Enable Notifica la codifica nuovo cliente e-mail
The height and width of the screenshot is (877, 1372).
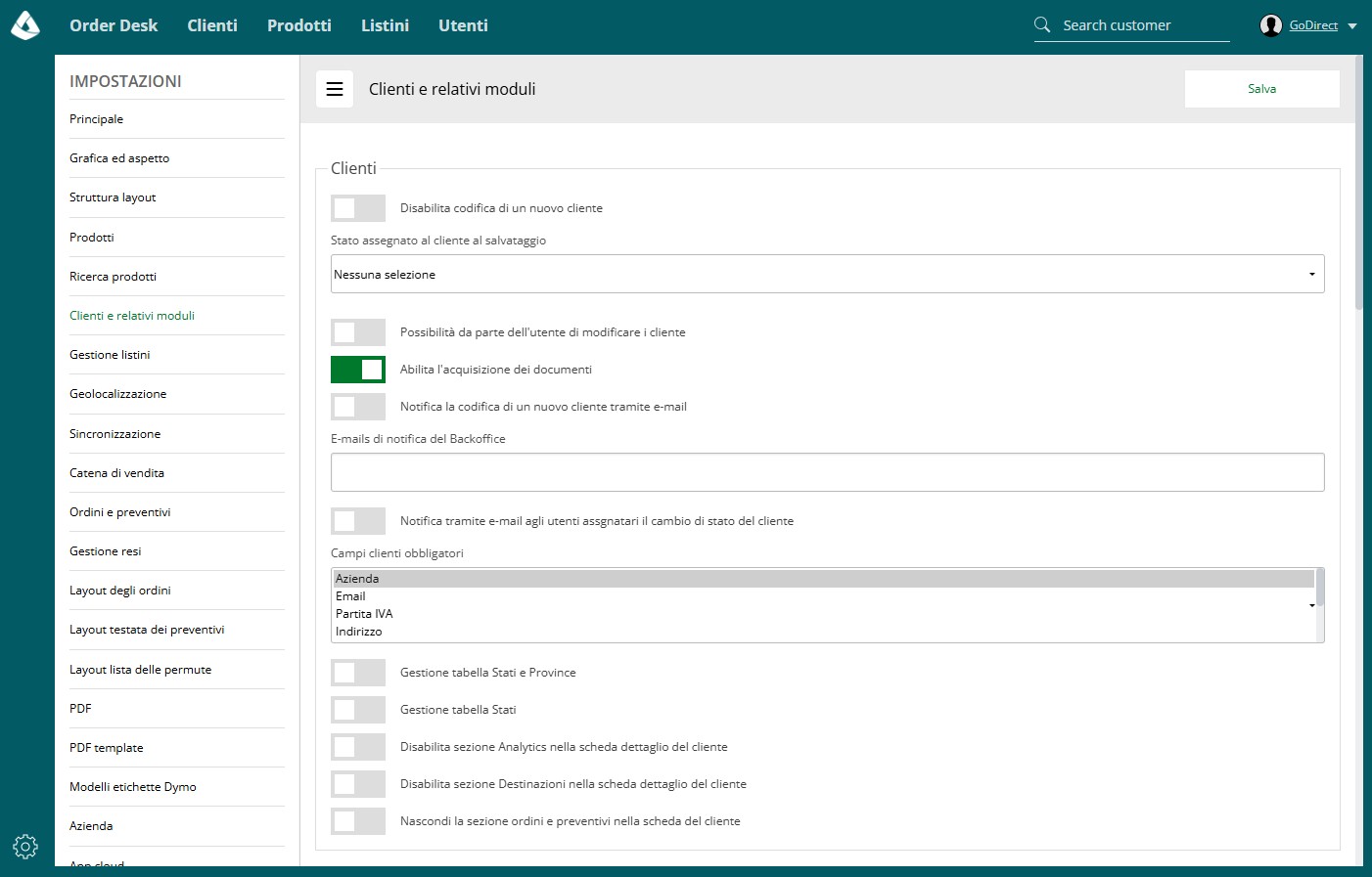coord(358,407)
